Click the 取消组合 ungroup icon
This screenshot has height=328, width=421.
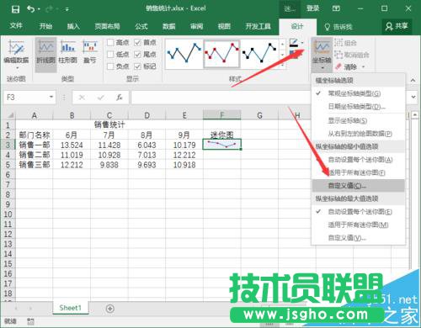click(x=338, y=55)
